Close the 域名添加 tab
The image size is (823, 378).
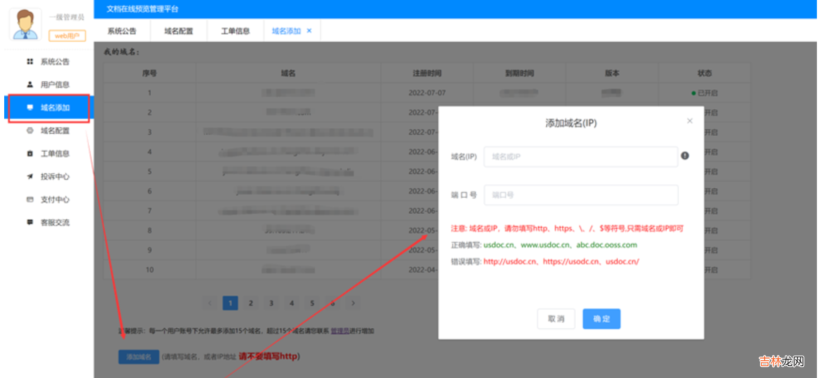coord(309,31)
